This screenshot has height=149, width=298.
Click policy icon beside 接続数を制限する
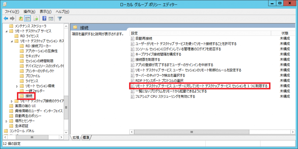click(x=132, y=60)
